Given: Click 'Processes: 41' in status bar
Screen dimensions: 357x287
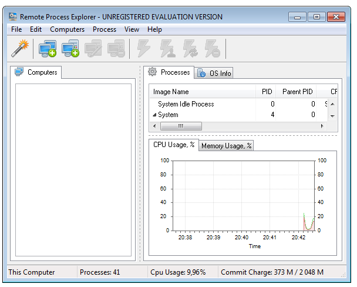Looking at the screenshot, I should click(100, 272).
